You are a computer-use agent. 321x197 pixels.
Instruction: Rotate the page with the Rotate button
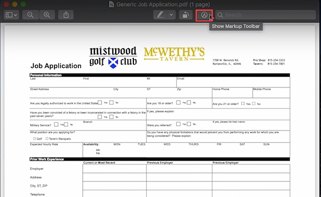186,15
